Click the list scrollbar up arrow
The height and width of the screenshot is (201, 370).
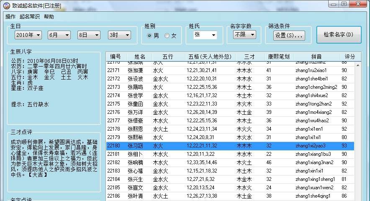pyautogui.click(x=358, y=65)
